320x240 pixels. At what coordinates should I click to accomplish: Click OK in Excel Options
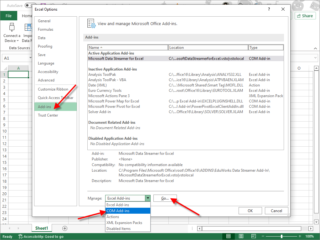tap(250, 211)
